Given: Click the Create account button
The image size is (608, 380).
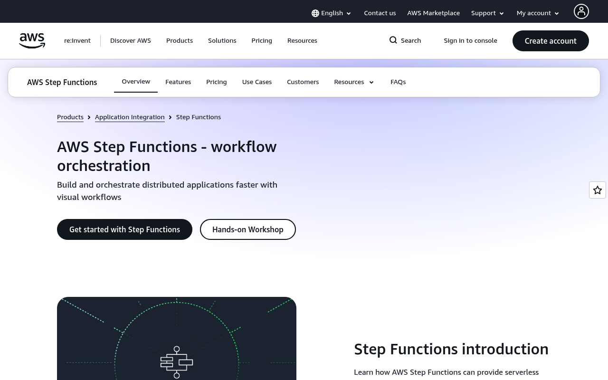Looking at the screenshot, I should 551,41.
